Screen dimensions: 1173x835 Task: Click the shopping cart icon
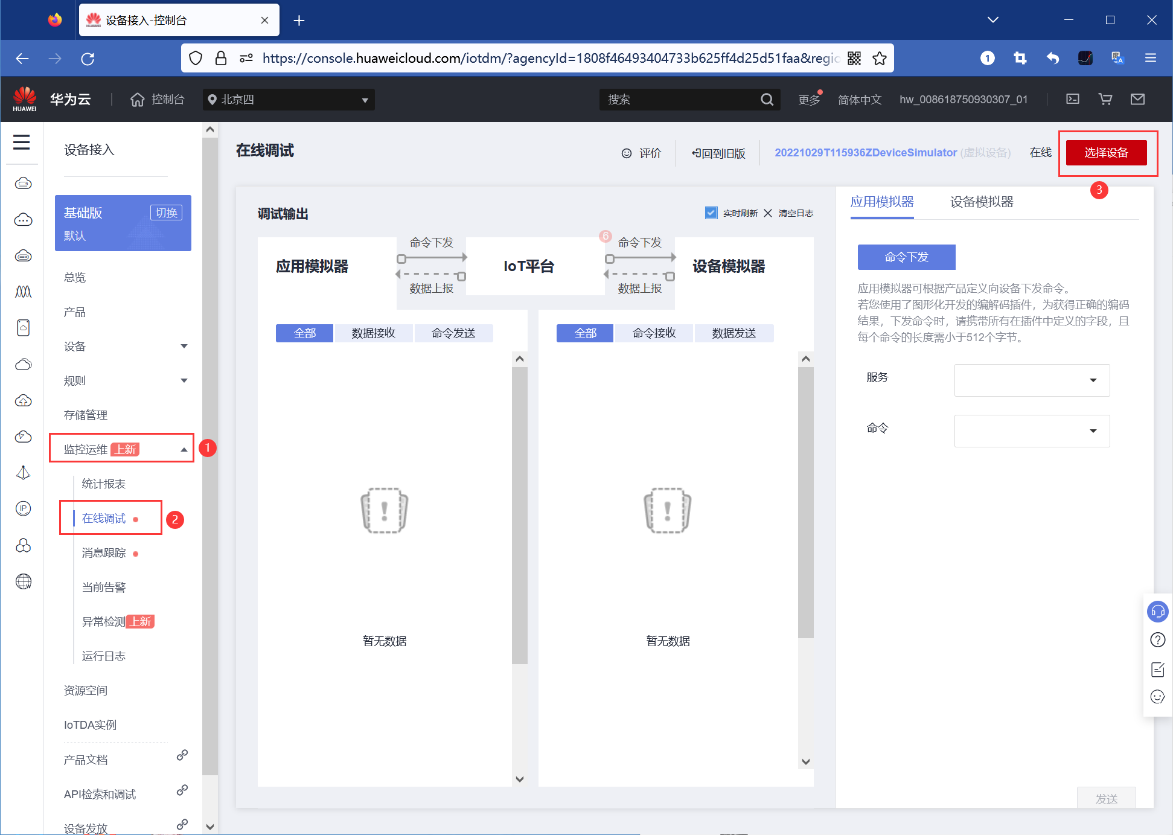pyautogui.click(x=1105, y=99)
